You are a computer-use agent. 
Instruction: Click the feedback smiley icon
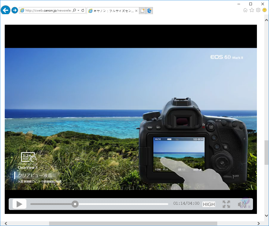[265, 10]
